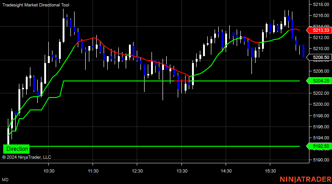Click the 12:30 time axis label
332x184 pixels.
coord(137,171)
